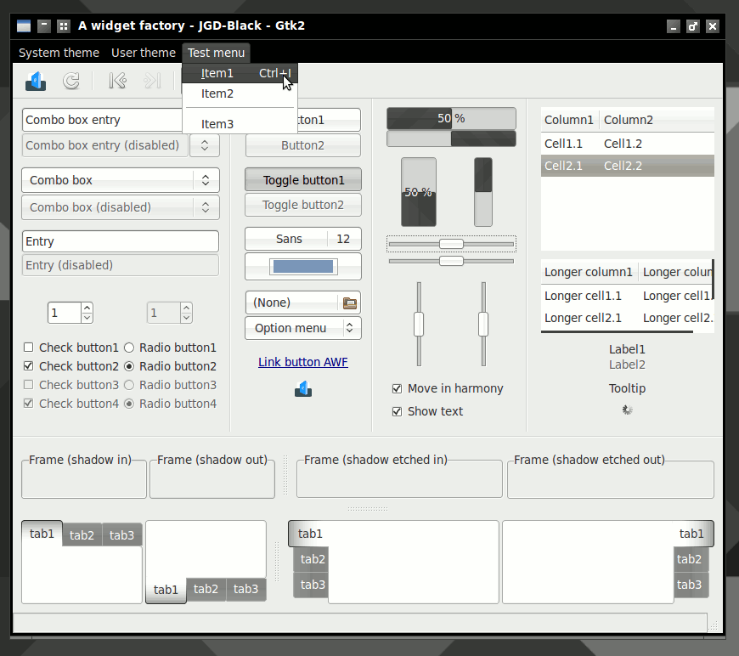Click the blue icon below Link button AWF
This screenshot has width=739, height=656.
(x=303, y=389)
